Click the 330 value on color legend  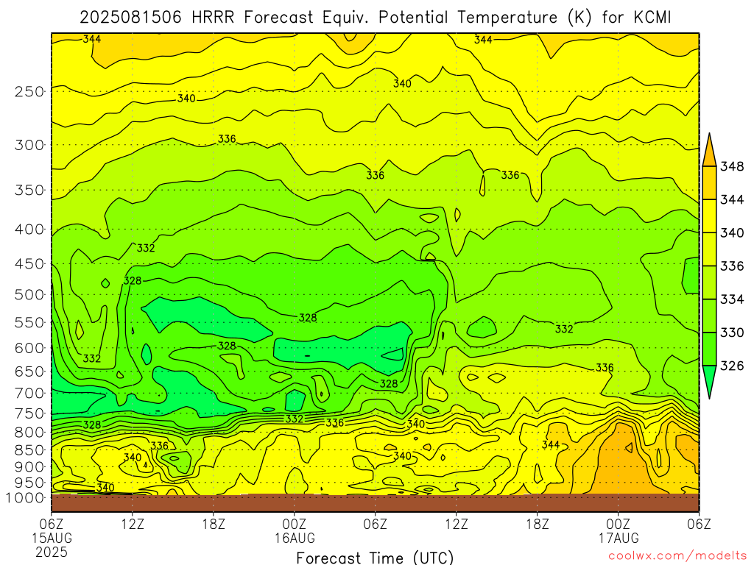pyautogui.click(x=732, y=333)
